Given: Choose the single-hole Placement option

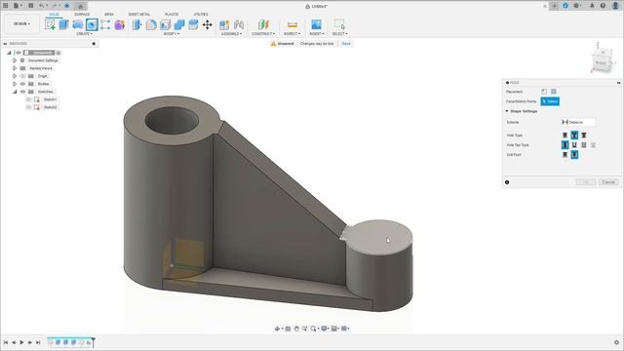Looking at the screenshot, I should [544, 92].
